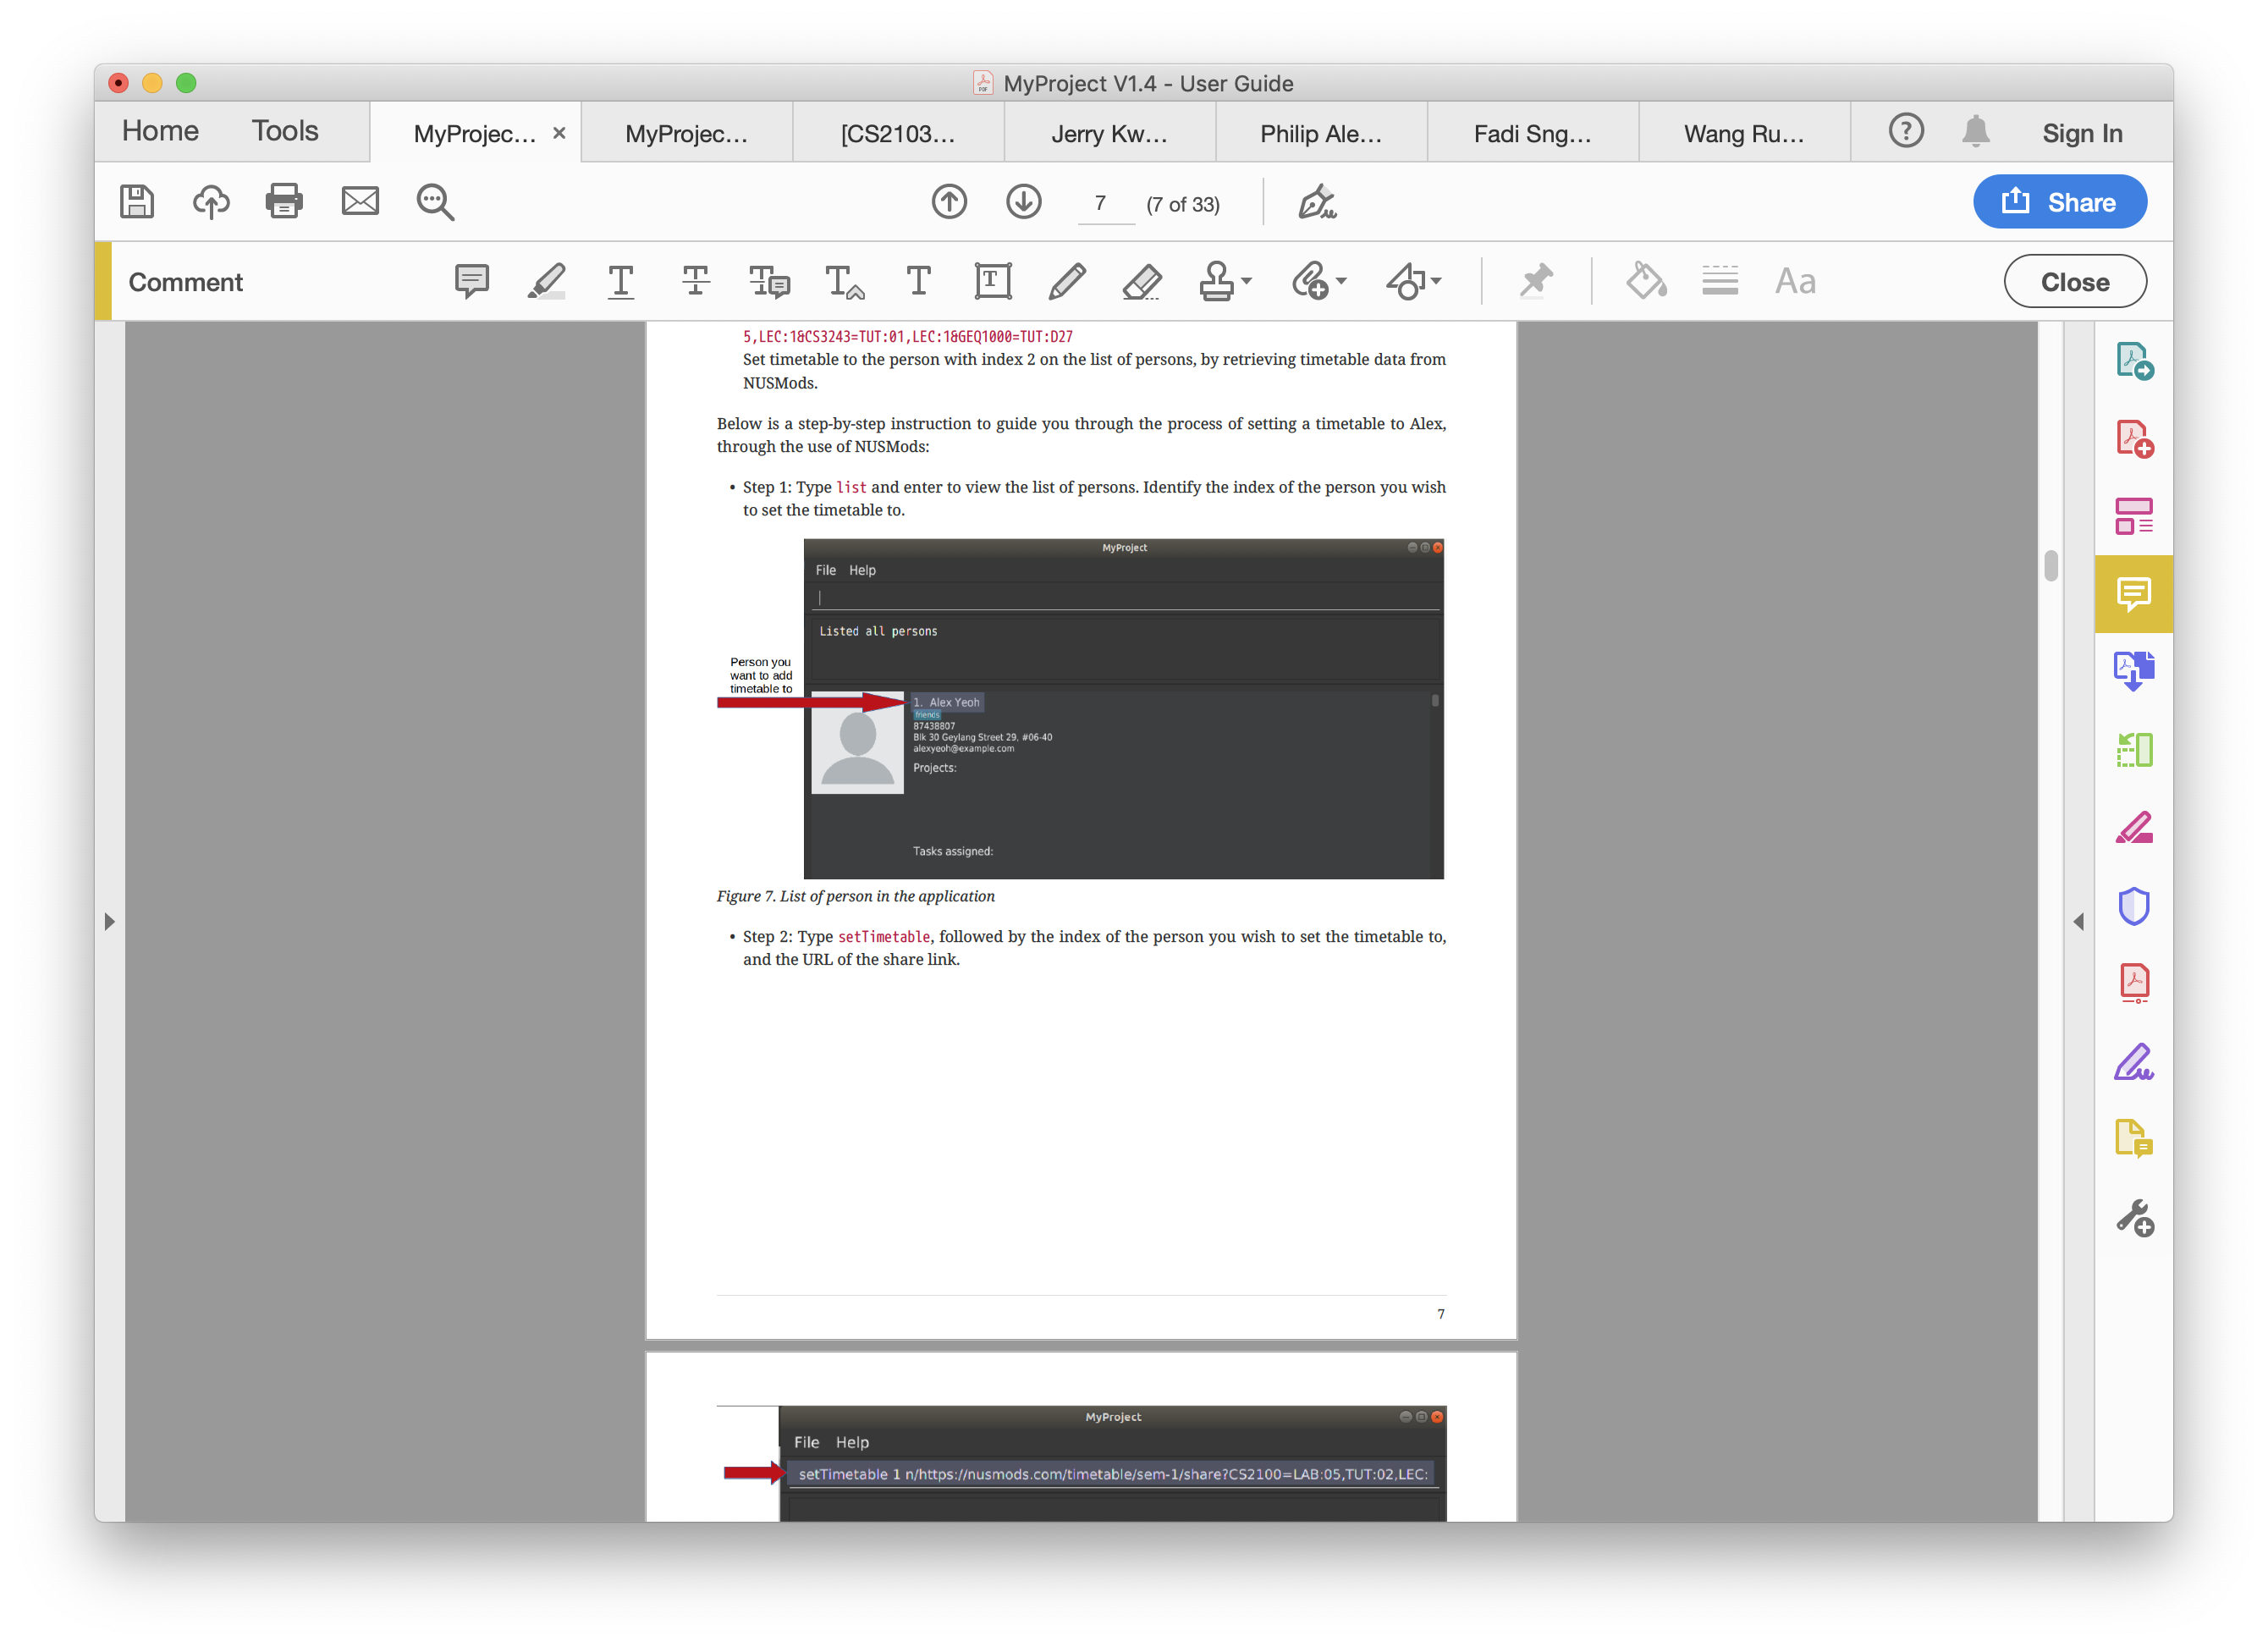Close the Comment toolbar
Screen dimensions: 2268x1647
coord(2074,282)
